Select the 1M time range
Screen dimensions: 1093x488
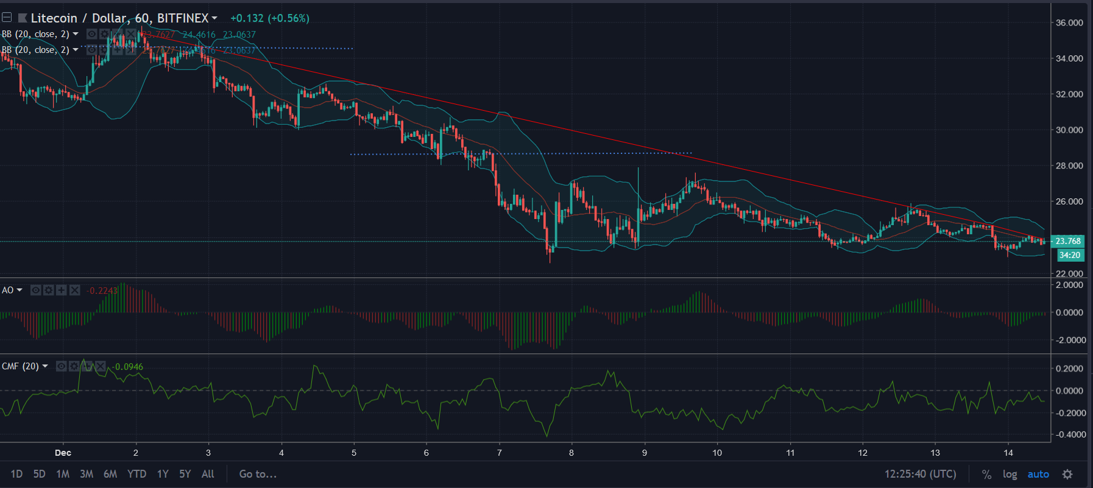[x=63, y=474]
